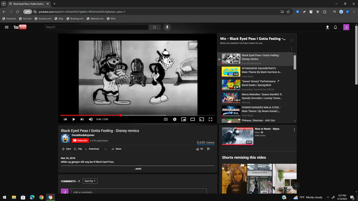This screenshot has width=358, height=201.
Task: Enter full screen mode
Action: click(210, 119)
